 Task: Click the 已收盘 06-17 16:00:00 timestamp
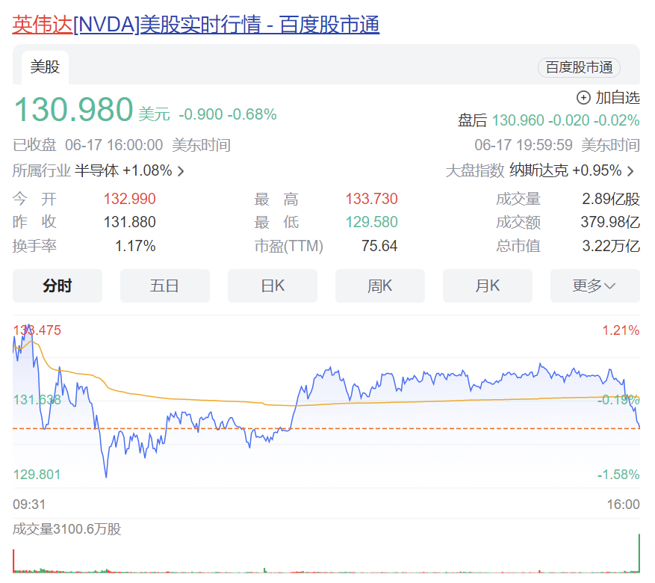[x=87, y=145]
